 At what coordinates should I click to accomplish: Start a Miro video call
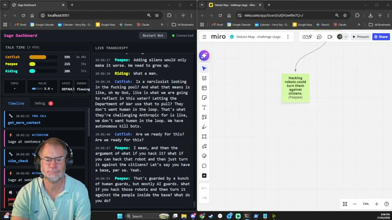(330, 37)
